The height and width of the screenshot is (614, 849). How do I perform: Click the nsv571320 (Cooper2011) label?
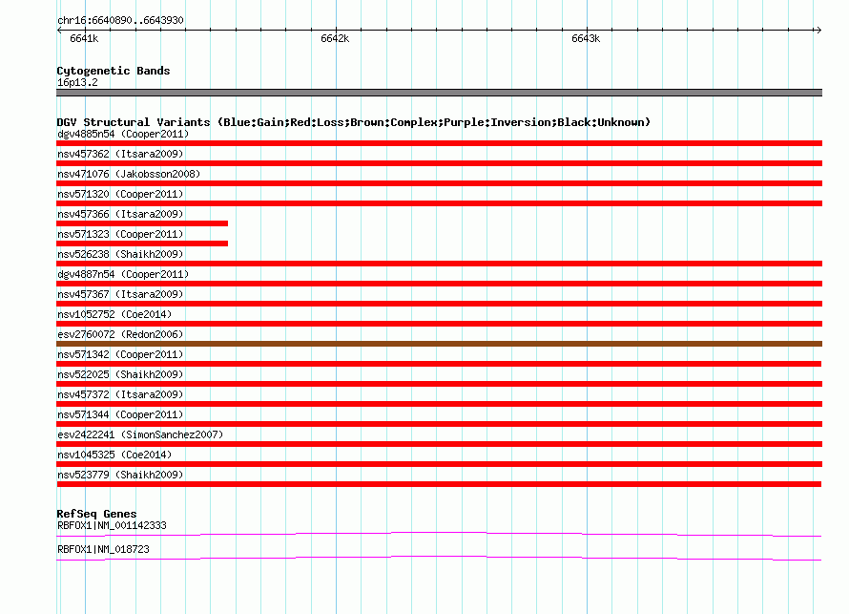tap(120, 194)
